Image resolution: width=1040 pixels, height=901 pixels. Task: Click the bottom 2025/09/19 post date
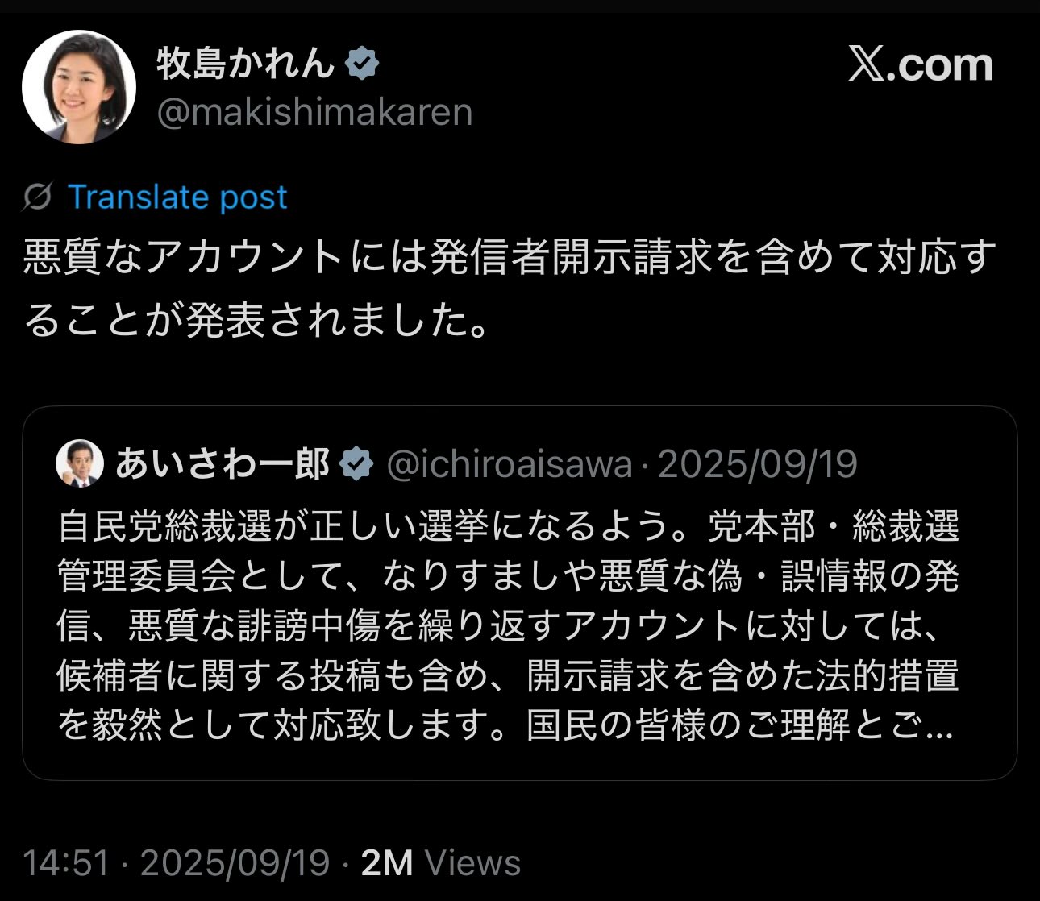click(x=235, y=863)
